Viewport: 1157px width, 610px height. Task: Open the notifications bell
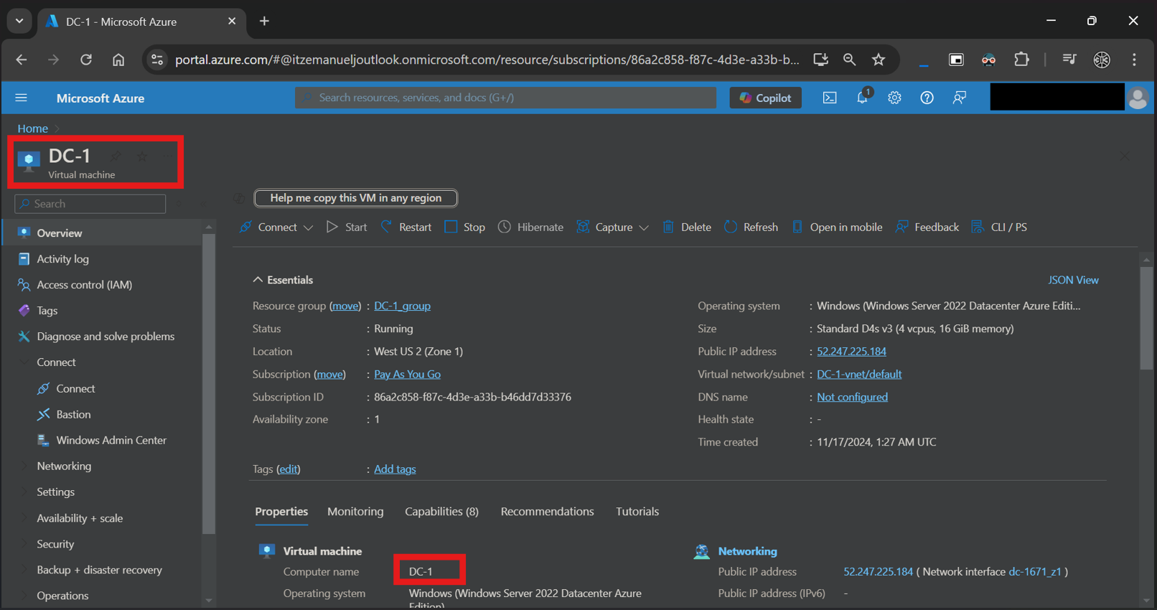pyautogui.click(x=863, y=98)
